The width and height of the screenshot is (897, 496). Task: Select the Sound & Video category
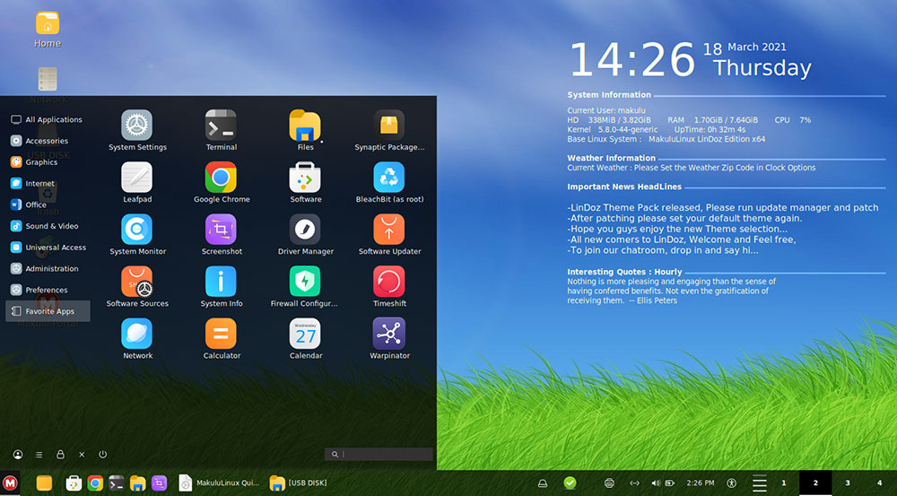tap(48, 226)
